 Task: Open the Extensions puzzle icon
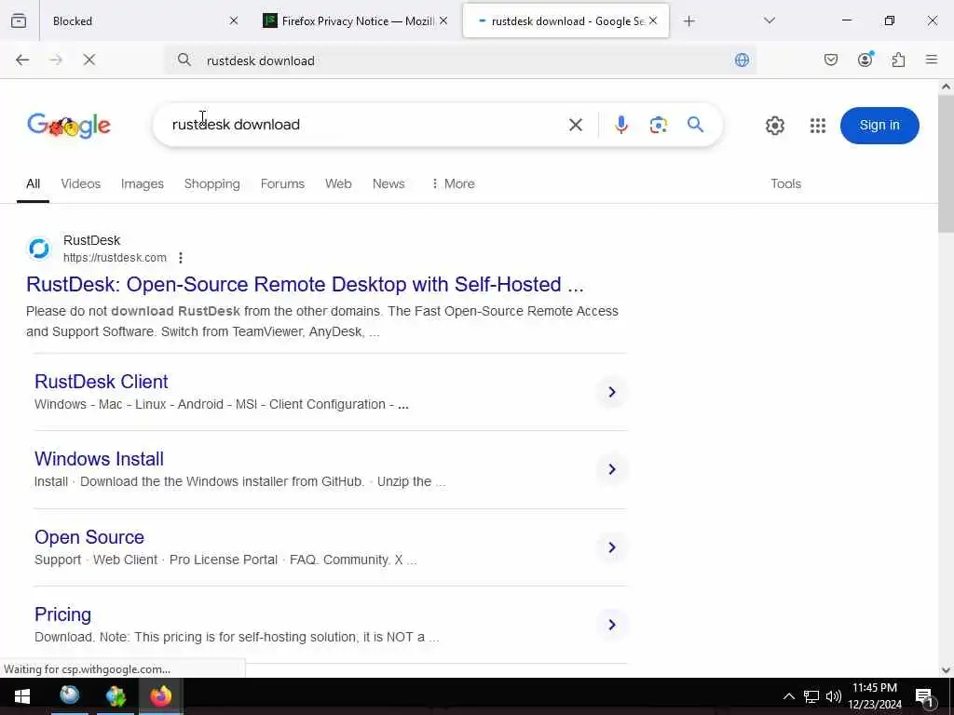tap(899, 60)
